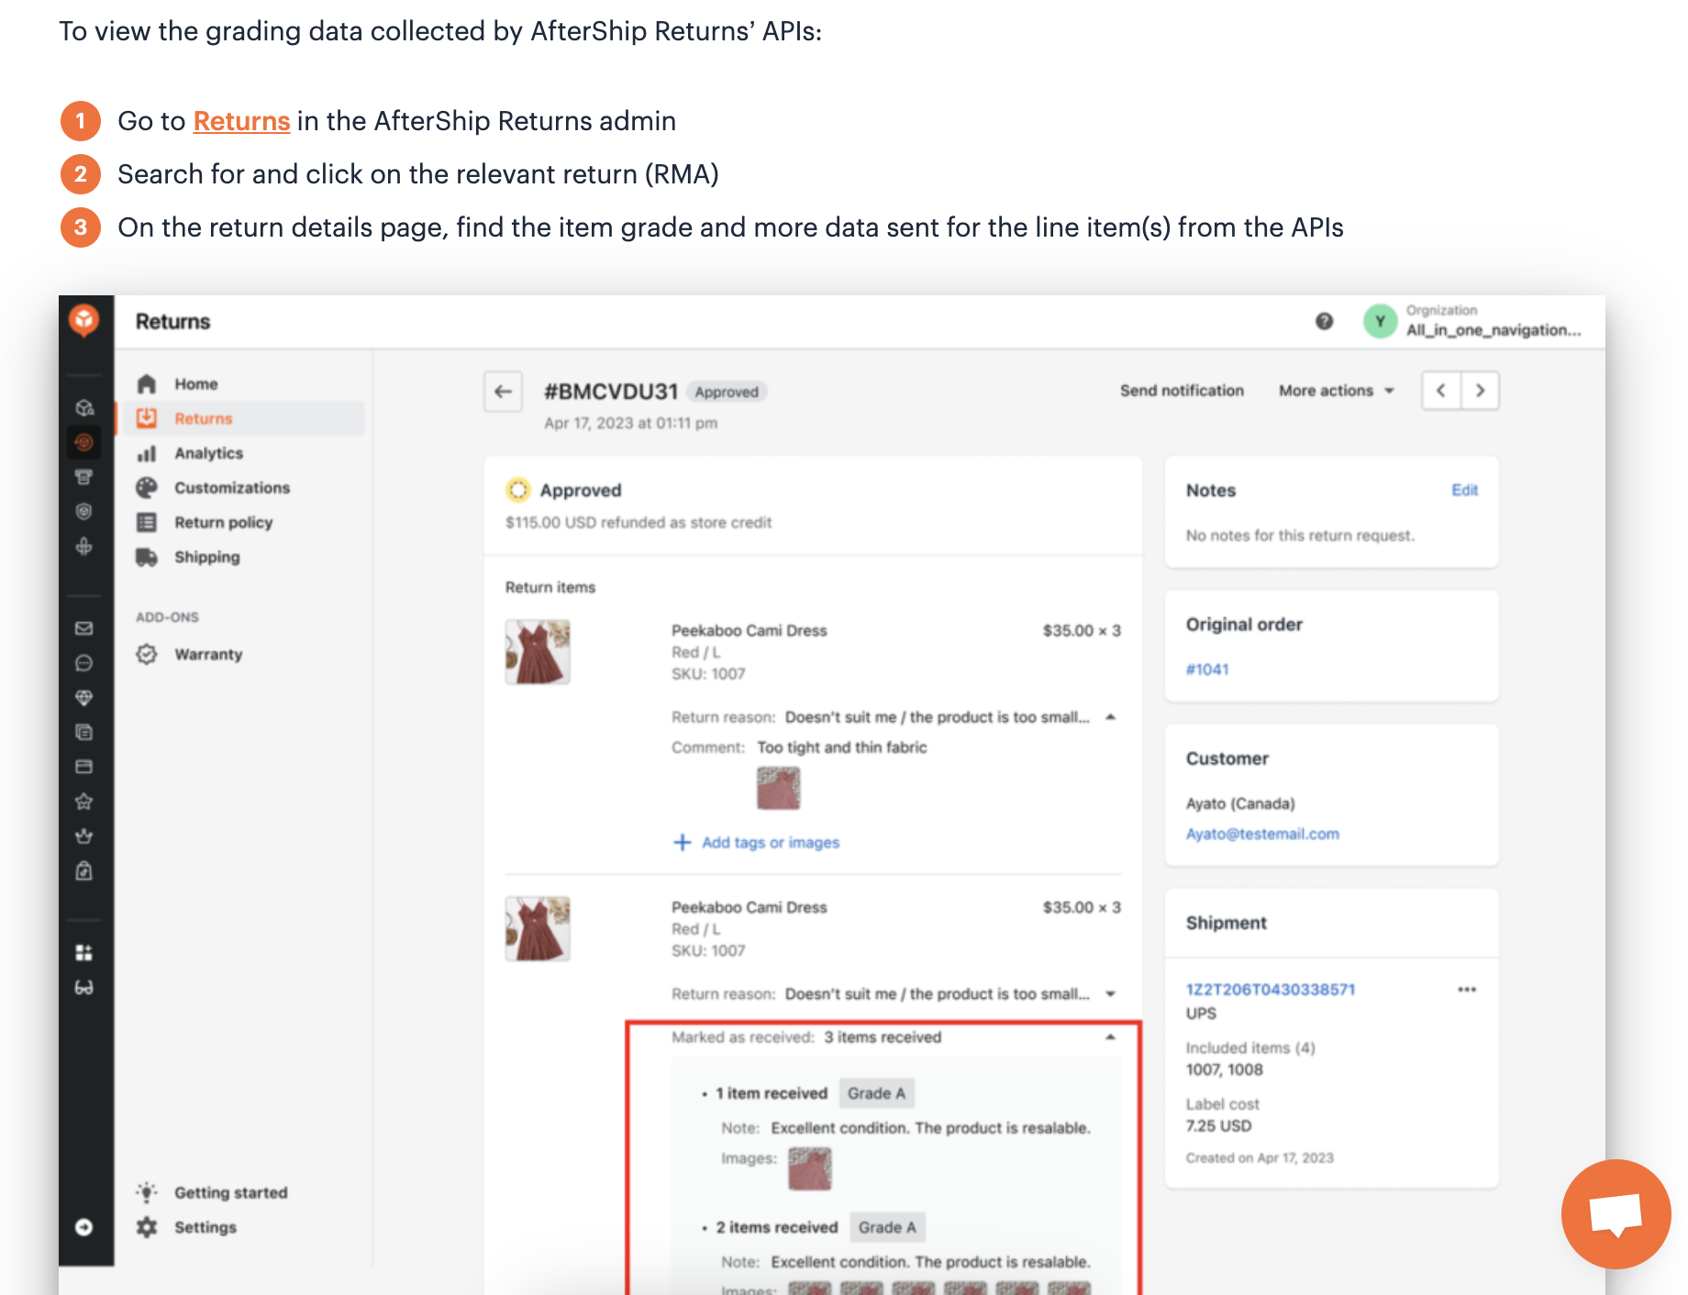Viewport: 1688px width, 1295px height.
Task: Open the package search icon in the dark rail
Action: click(x=84, y=408)
